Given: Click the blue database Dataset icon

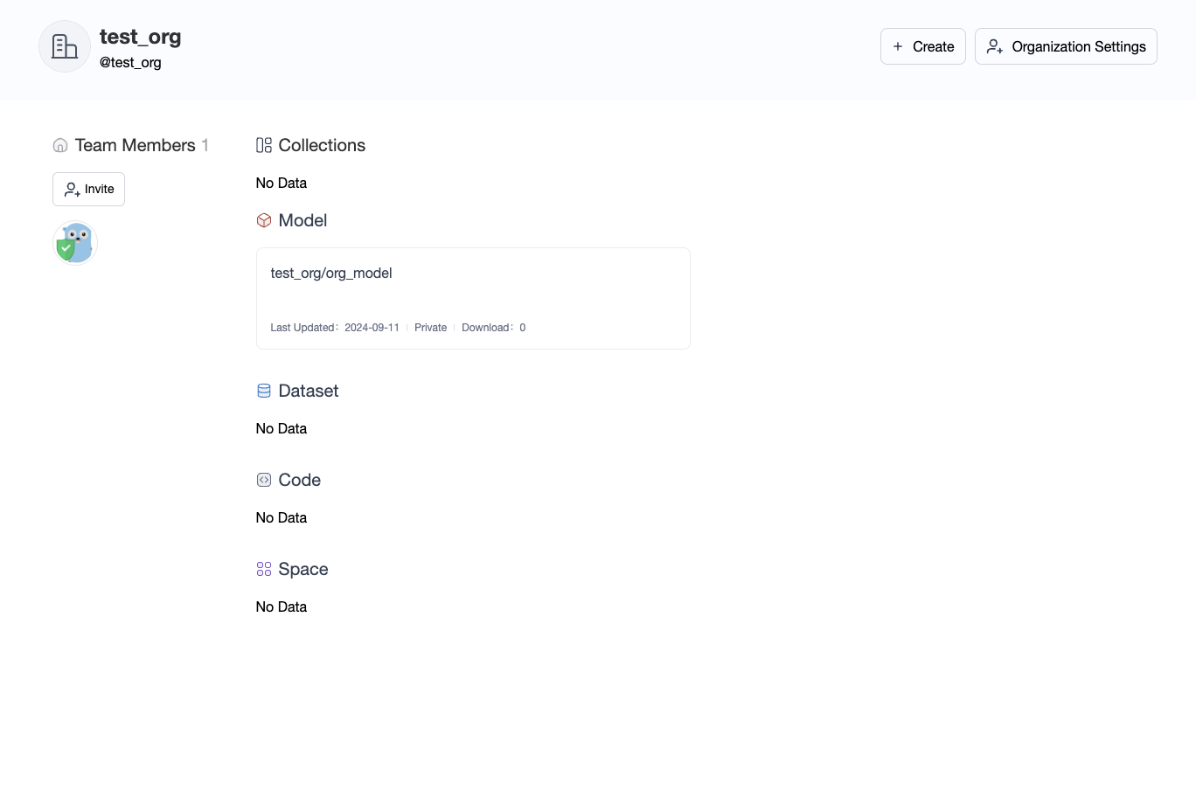Looking at the screenshot, I should pyautogui.click(x=264, y=391).
